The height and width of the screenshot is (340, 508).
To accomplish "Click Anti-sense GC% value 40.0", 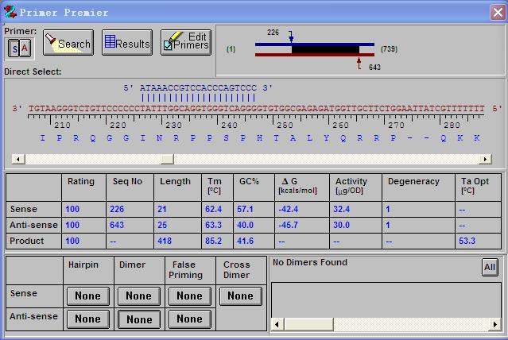I will click(245, 225).
